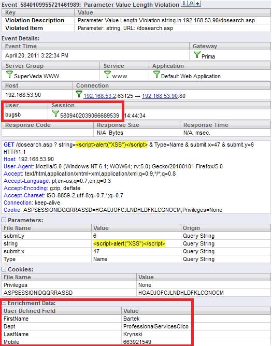This screenshot has width=272, height=346.
Task: Click the Origin column header in Parameters
Action: [x=226, y=228]
